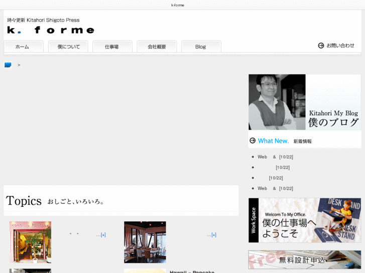This screenshot has height=273, width=365.
Task: Open the ホーム navigation tab
Action: coord(24,47)
